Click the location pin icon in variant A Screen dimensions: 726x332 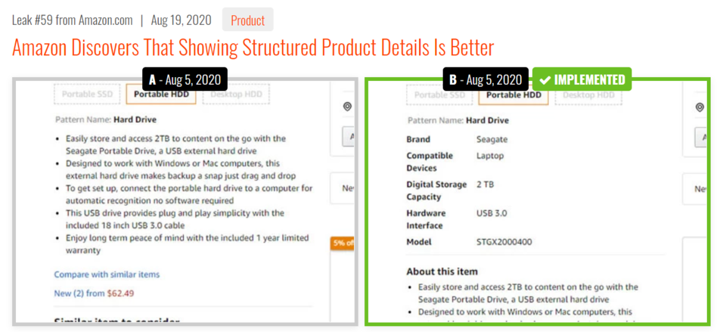[x=347, y=107]
